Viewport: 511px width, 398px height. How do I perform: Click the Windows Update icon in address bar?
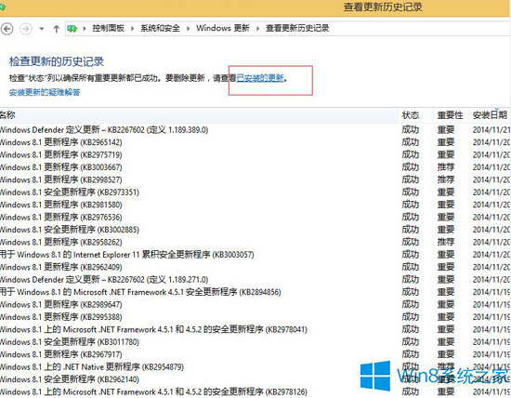(72, 29)
